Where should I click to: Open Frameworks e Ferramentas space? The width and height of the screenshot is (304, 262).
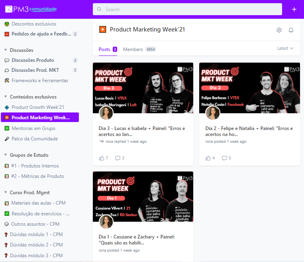click(x=40, y=80)
